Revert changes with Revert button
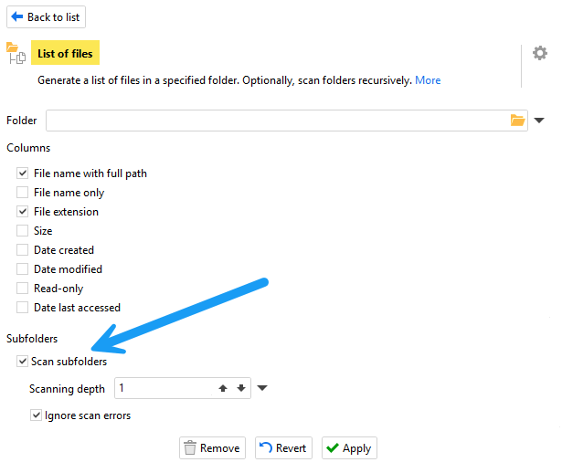This screenshot has height=473, width=562. point(283,447)
